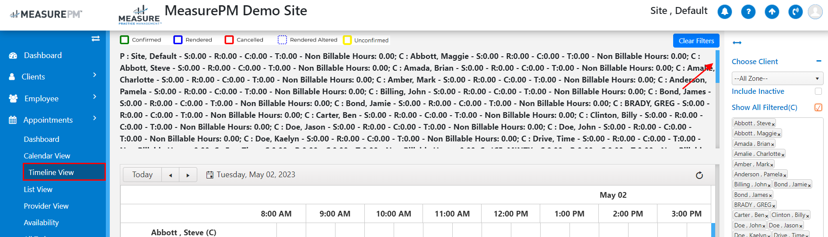Image resolution: width=828 pixels, height=237 pixels.
Task: Click the phone call icon in header
Action: coord(795,12)
